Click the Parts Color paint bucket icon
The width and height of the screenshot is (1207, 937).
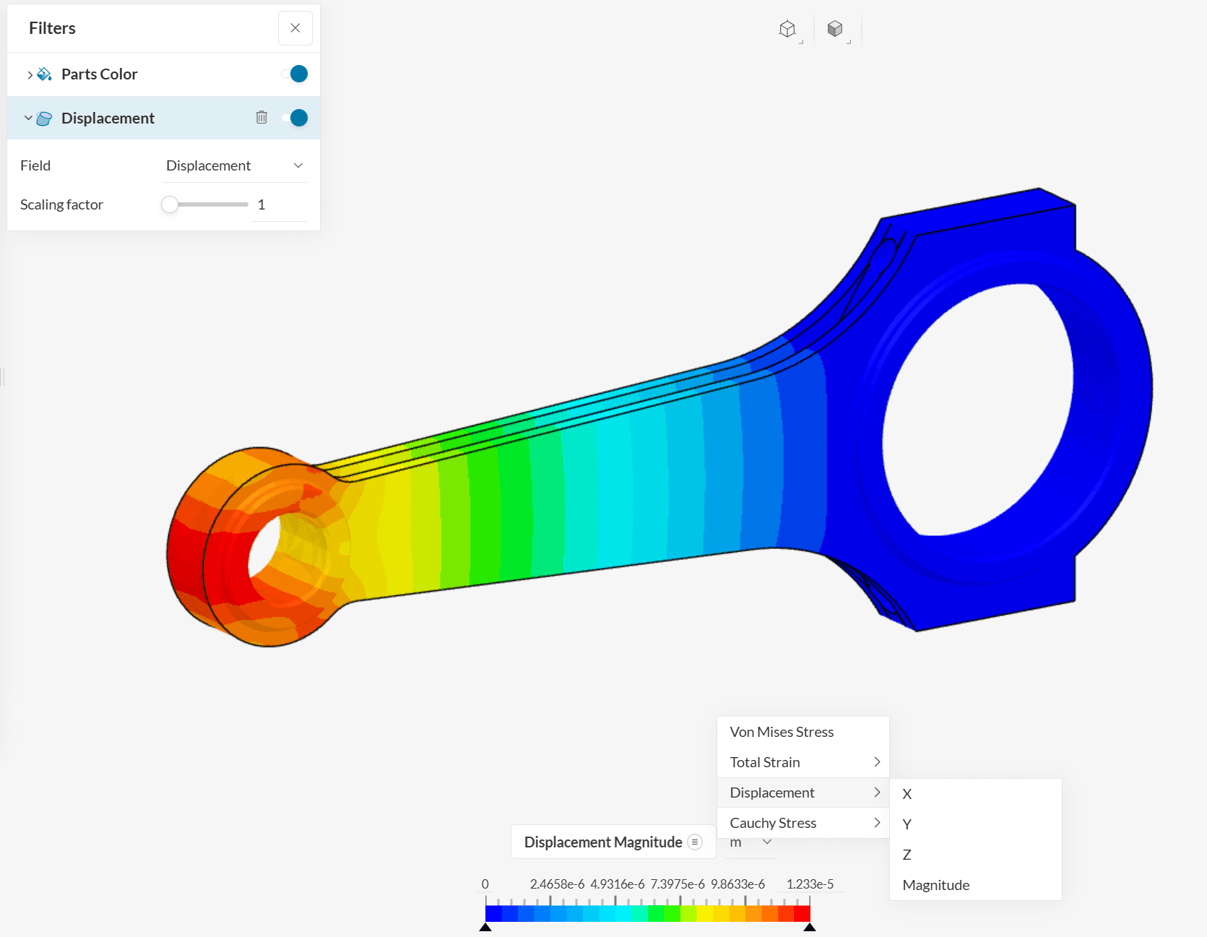45,74
